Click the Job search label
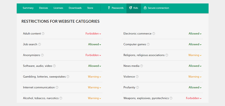This screenshot has height=106, width=225. [30, 44]
